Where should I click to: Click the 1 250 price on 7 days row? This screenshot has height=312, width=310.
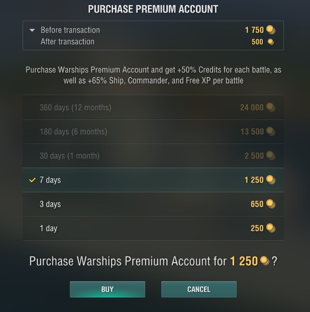click(x=254, y=180)
